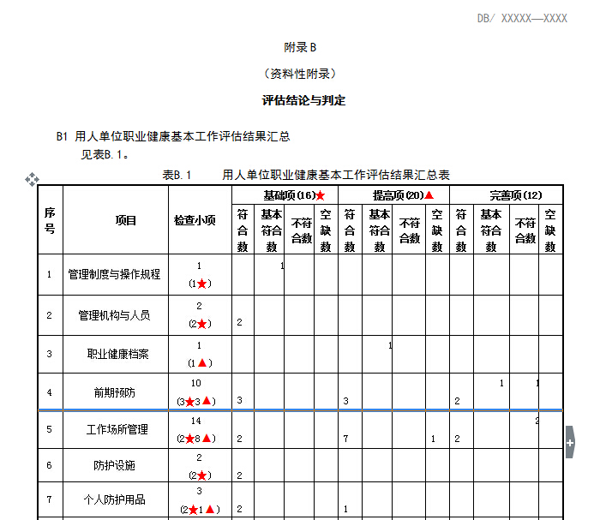The height and width of the screenshot is (520, 600).
Task: Click the 职业健康档案 item cell
Action: pyautogui.click(x=115, y=354)
